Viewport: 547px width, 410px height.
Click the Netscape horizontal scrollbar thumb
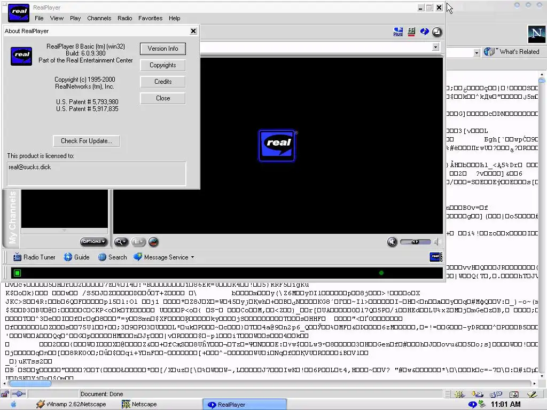coord(30,383)
